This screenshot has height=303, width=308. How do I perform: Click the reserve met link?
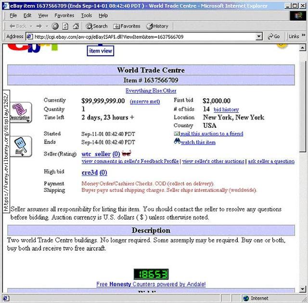145,101
